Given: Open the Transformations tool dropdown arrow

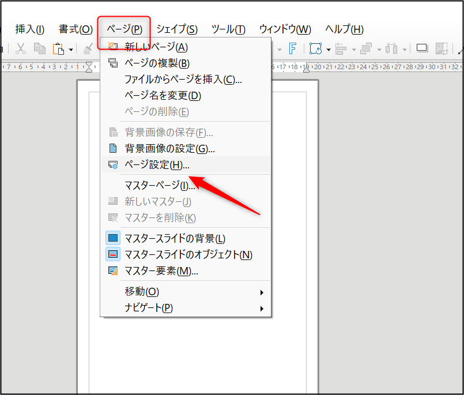Looking at the screenshot, I should 328,50.
